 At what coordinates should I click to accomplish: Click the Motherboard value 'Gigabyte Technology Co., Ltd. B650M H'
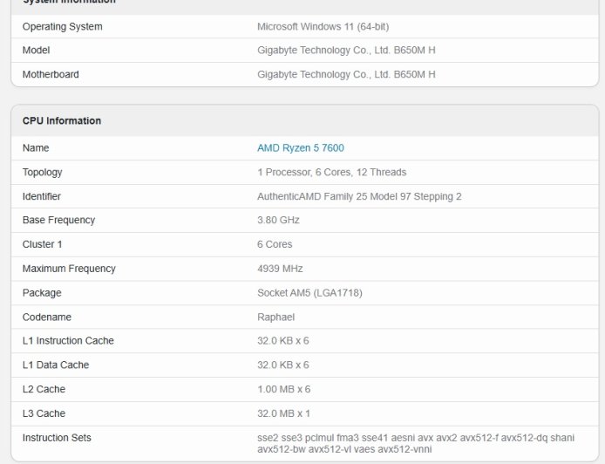[x=346, y=74]
